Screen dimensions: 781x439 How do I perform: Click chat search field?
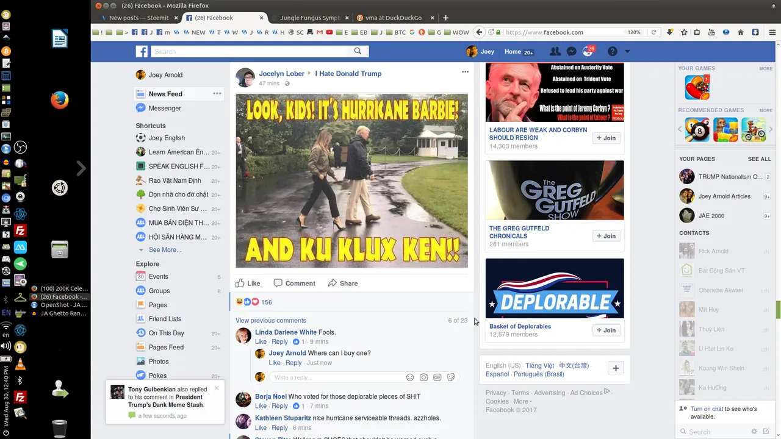tap(714, 432)
